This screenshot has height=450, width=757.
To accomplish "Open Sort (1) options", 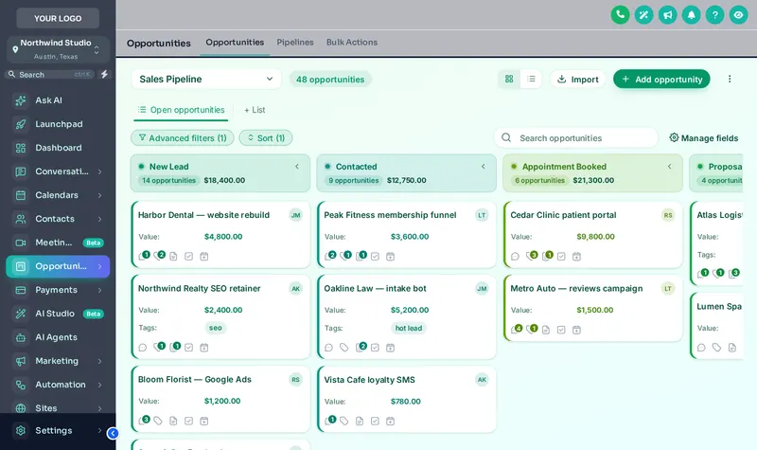I will pyautogui.click(x=266, y=137).
